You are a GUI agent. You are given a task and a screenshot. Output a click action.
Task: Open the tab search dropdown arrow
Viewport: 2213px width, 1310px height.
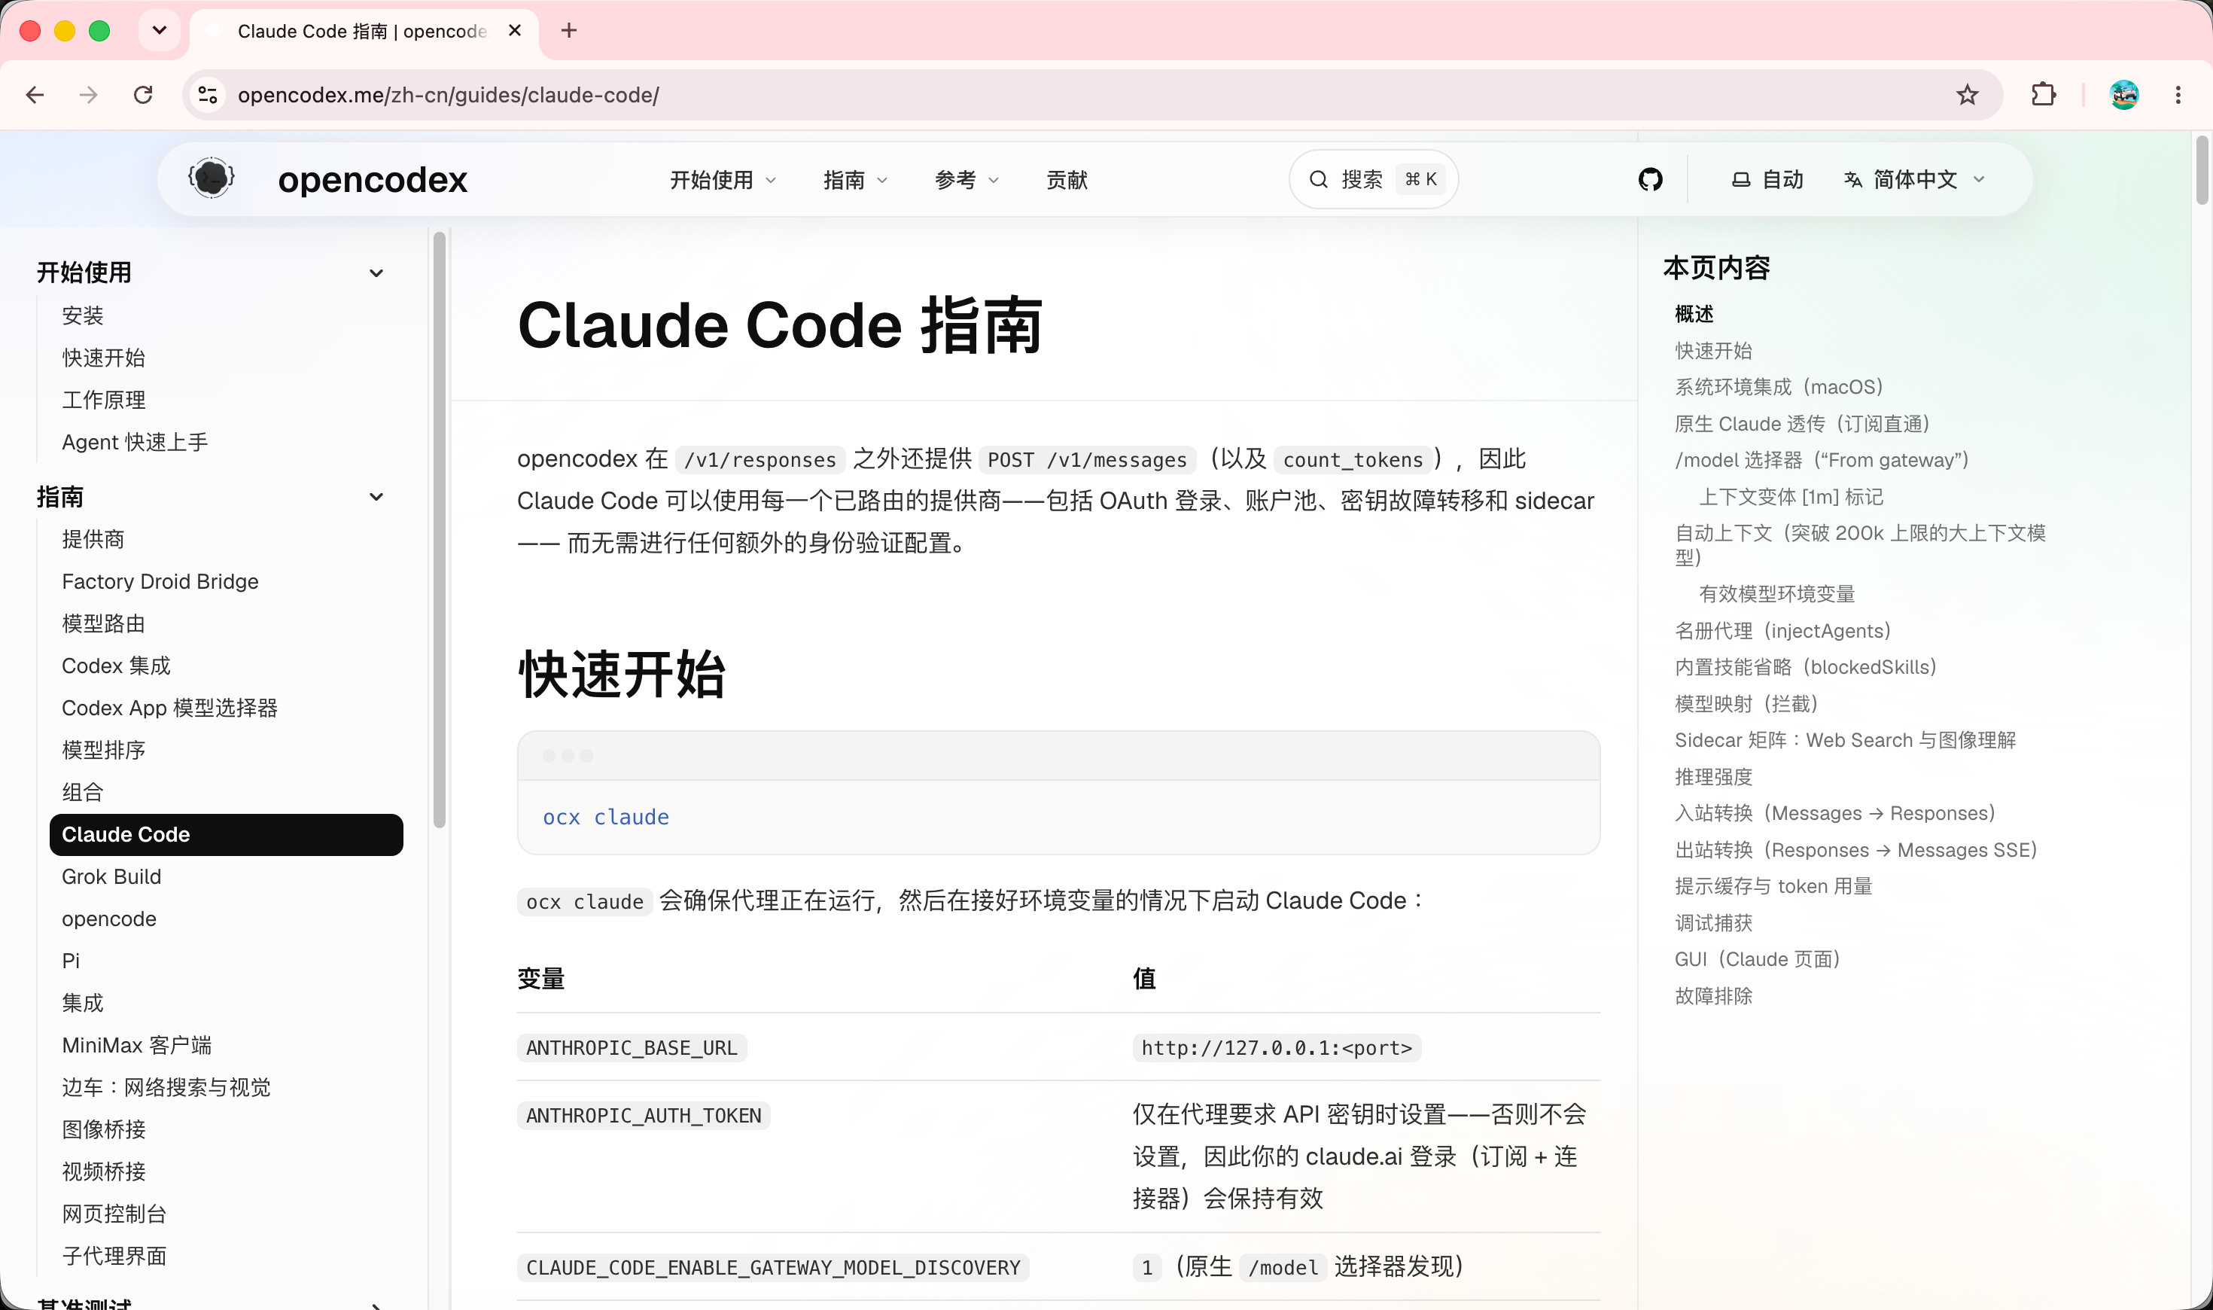pos(159,31)
